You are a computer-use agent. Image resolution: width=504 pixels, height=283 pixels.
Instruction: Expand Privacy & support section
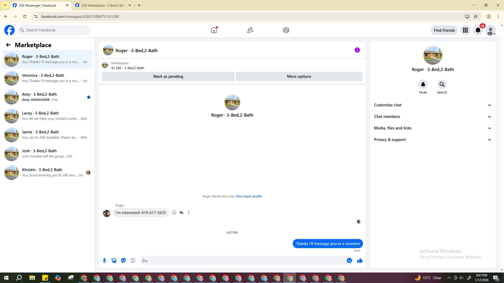(x=433, y=140)
